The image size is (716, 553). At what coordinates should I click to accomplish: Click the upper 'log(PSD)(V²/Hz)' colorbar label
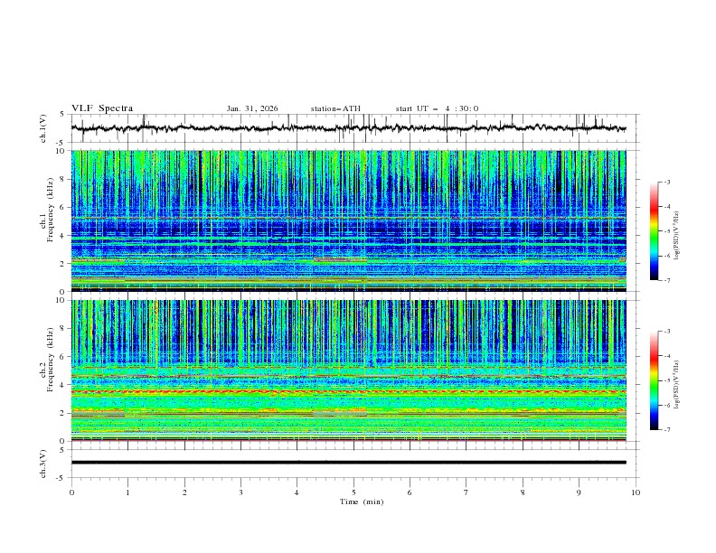(x=677, y=236)
